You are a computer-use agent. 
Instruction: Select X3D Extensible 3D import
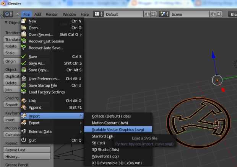(118, 163)
